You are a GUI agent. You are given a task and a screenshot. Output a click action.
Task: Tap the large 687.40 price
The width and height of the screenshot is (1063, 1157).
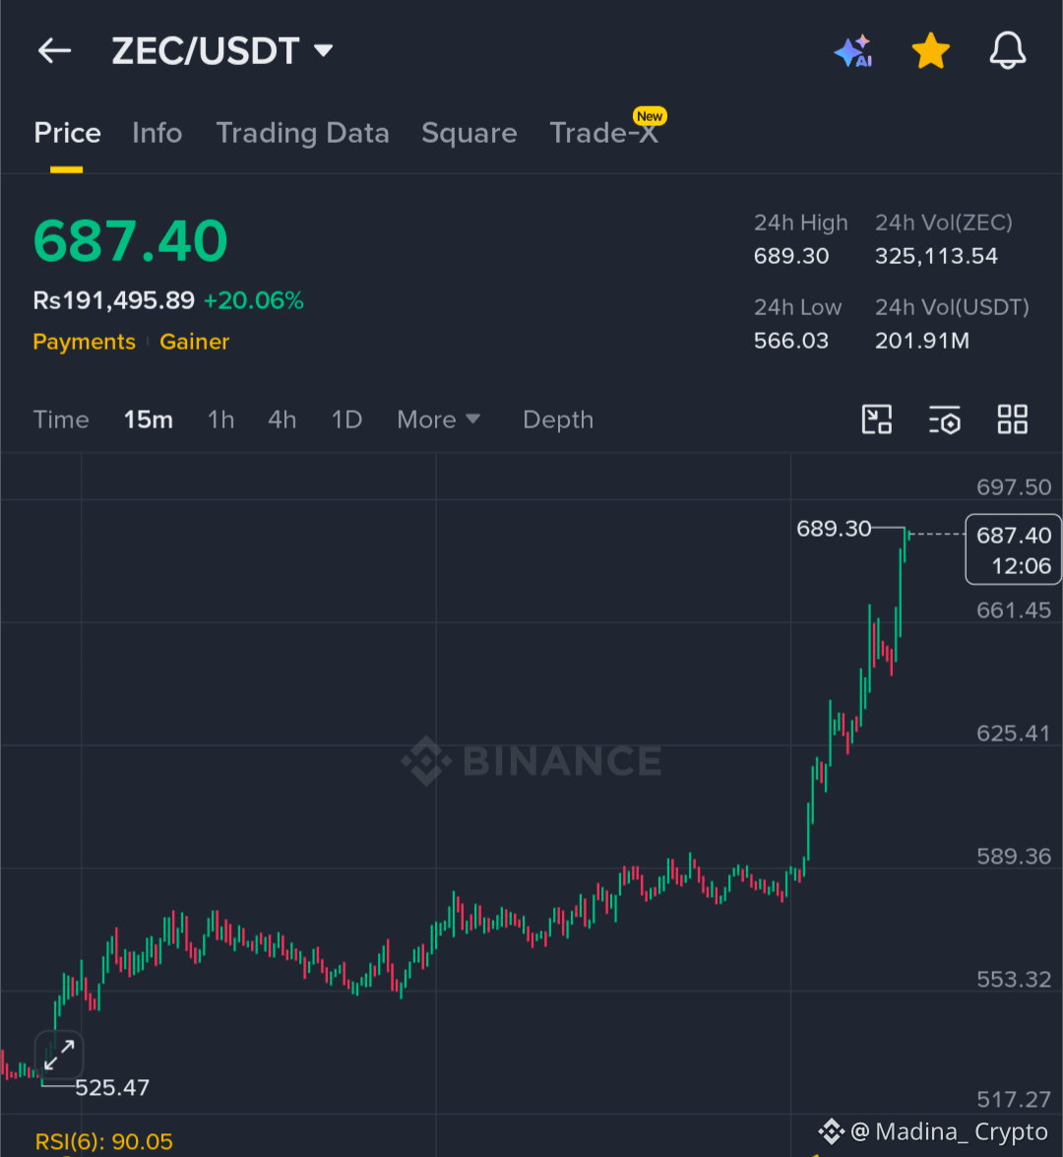tap(131, 240)
